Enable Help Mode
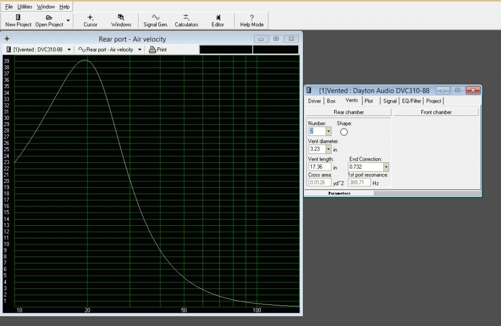 (x=252, y=21)
